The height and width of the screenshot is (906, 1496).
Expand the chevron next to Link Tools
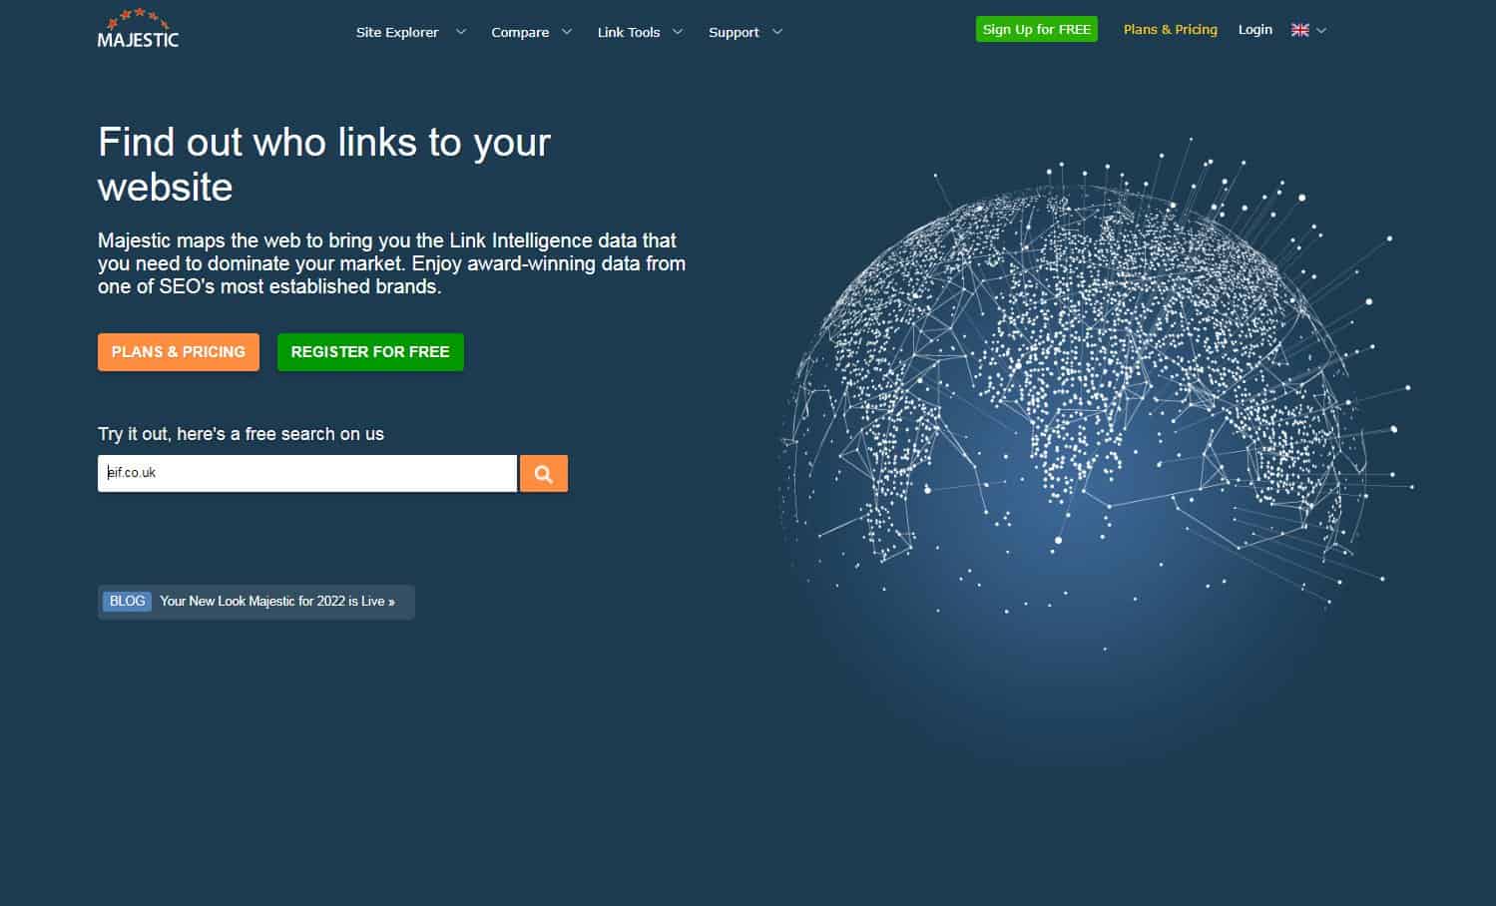(x=678, y=32)
